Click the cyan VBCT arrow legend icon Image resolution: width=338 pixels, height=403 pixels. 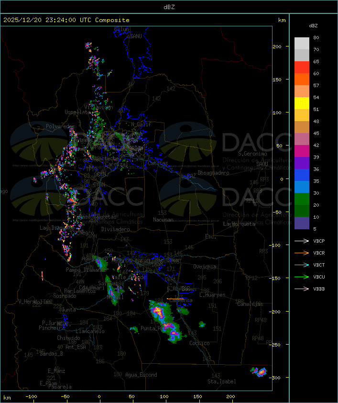coord(302,265)
